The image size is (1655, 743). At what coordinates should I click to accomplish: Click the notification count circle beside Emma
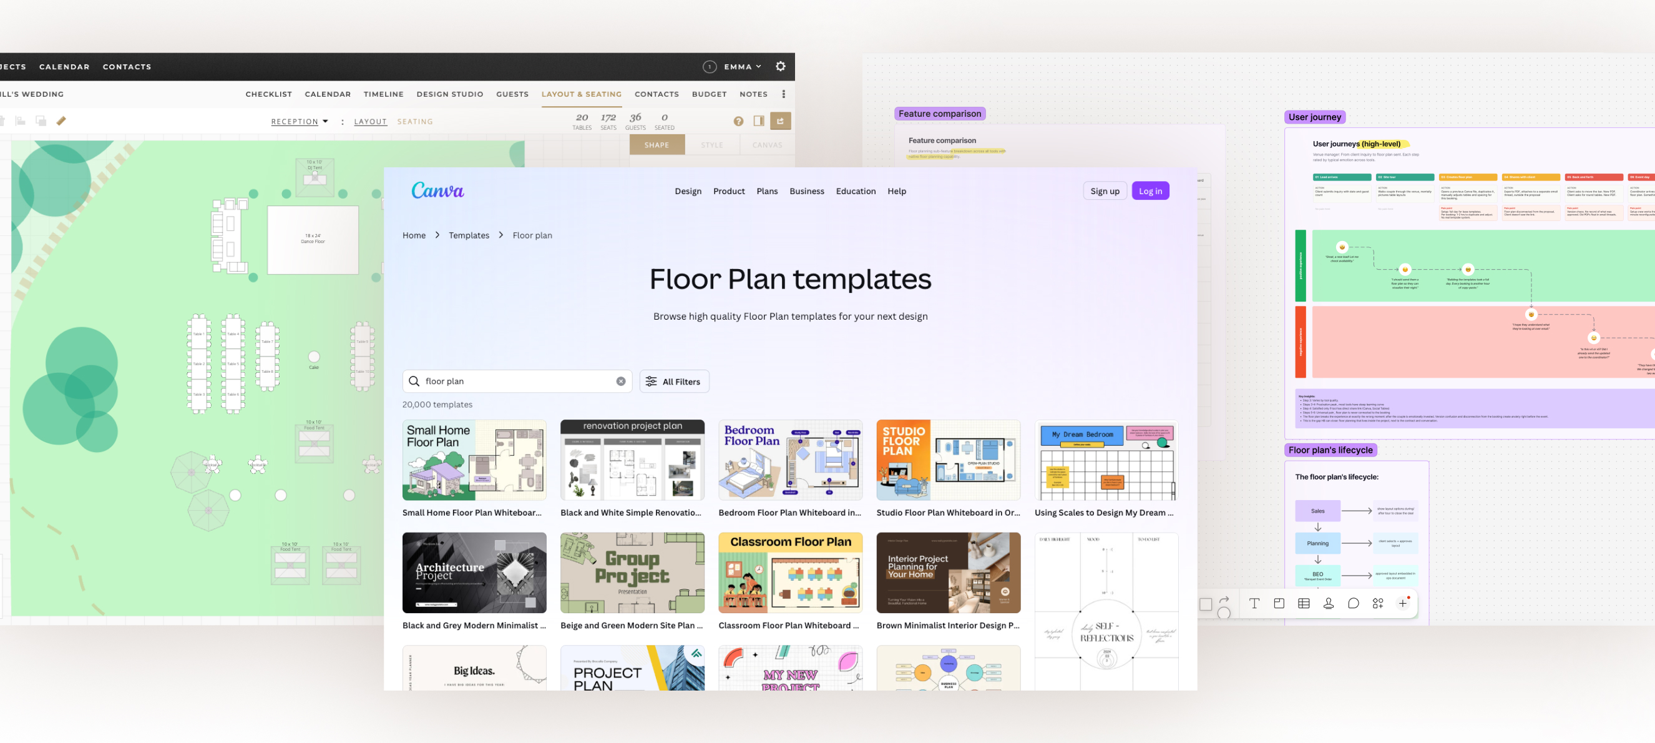click(710, 67)
